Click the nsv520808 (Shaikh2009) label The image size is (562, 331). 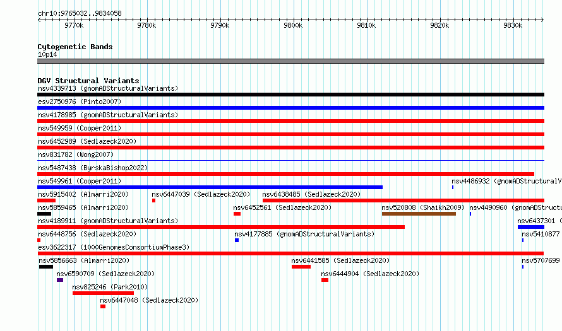click(x=423, y=207)
